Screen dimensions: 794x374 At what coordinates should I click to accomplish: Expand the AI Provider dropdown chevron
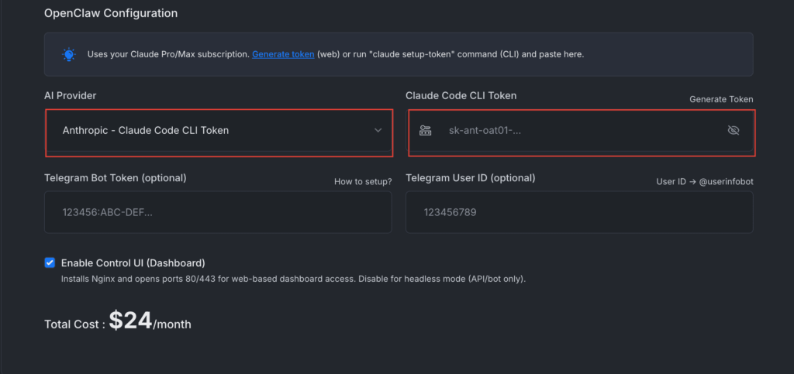(x=378, y=130)
